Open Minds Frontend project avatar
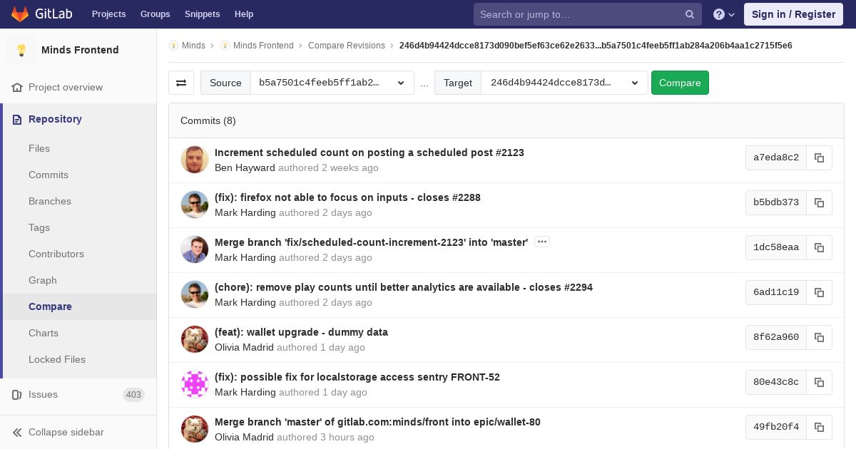Screen dimensions: 856x449 21,50
